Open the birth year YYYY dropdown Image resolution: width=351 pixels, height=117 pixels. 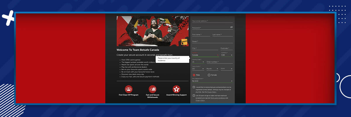(x=227, y=69)
